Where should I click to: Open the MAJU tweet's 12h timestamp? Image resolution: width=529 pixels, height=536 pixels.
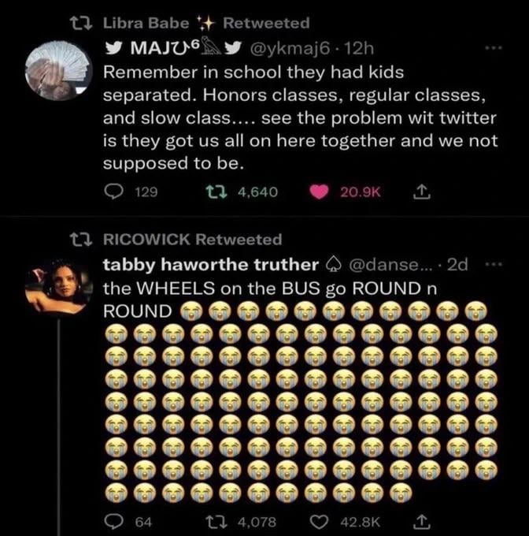point(361,48)
